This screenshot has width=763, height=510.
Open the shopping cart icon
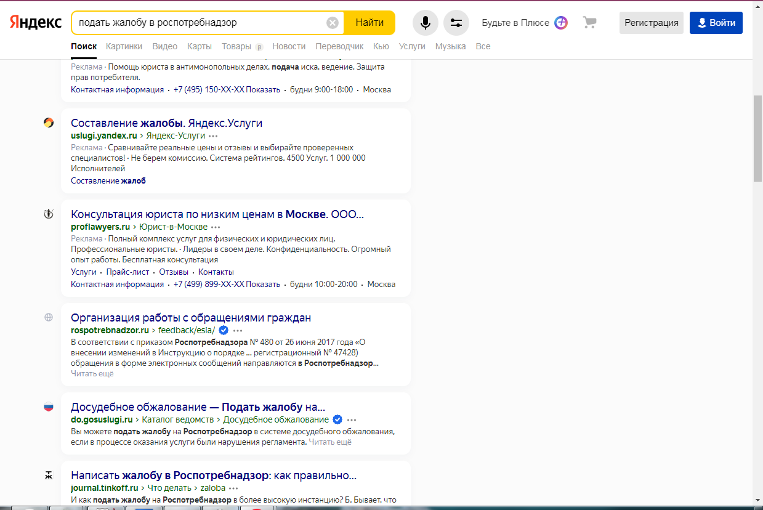click(590, 23)
